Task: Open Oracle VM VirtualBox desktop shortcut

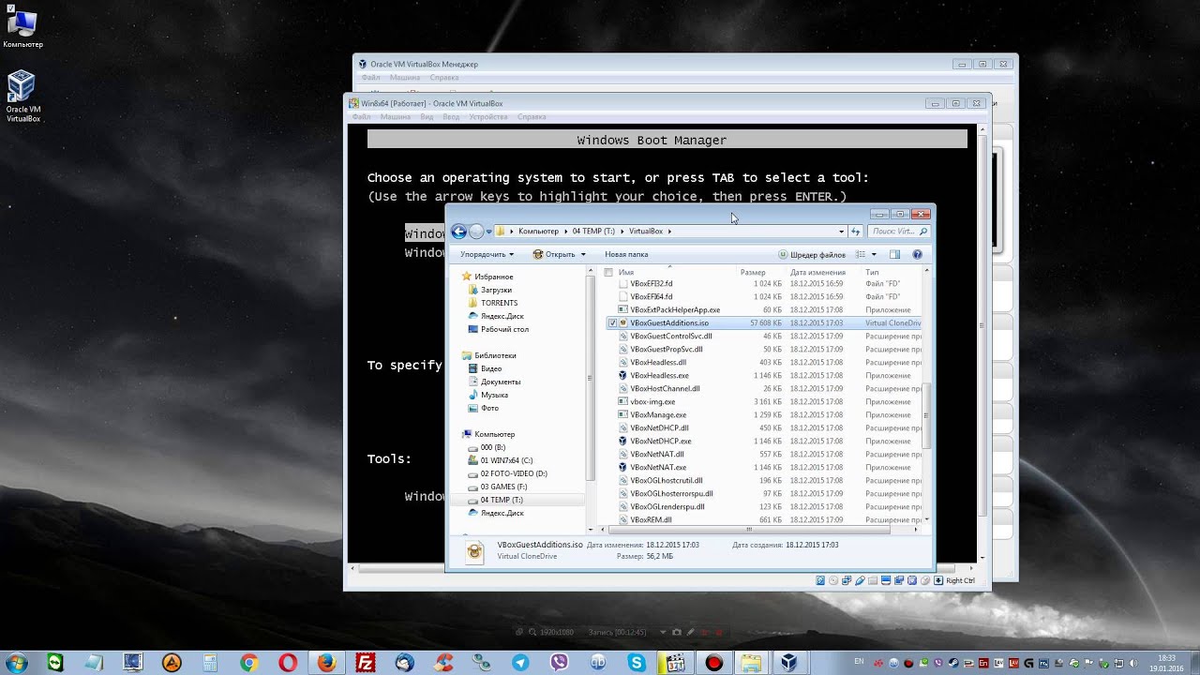Action: point(22,97)
